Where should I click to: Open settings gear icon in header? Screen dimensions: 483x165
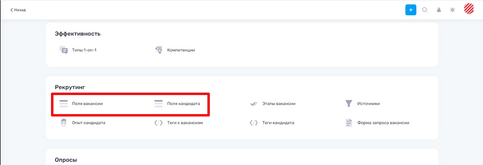tap(452, 10)
